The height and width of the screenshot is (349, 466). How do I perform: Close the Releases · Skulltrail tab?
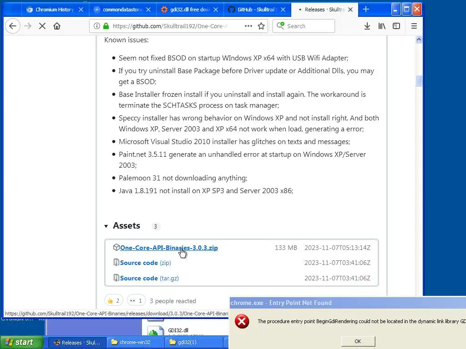point(350,10)
